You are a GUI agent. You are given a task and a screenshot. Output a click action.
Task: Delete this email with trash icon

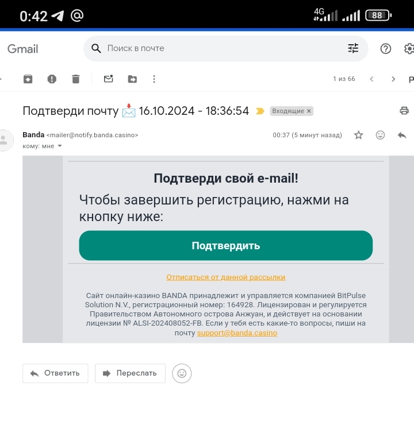point(76,79)
